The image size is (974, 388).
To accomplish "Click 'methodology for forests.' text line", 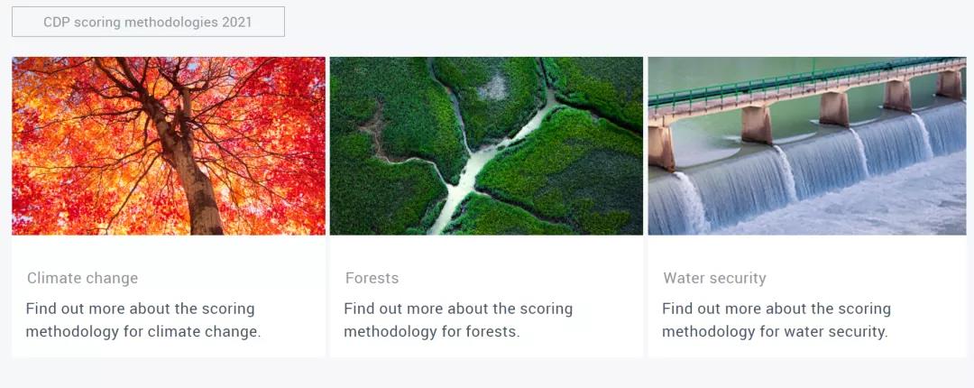I will pos(432,332).
